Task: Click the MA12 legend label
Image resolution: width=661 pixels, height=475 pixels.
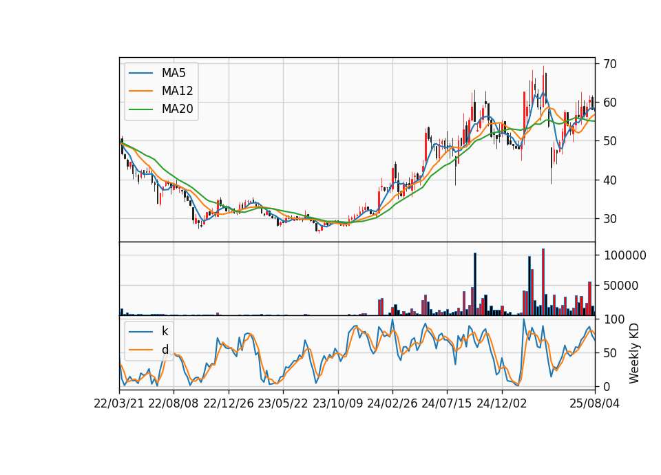Action: [x=177, y=91]
